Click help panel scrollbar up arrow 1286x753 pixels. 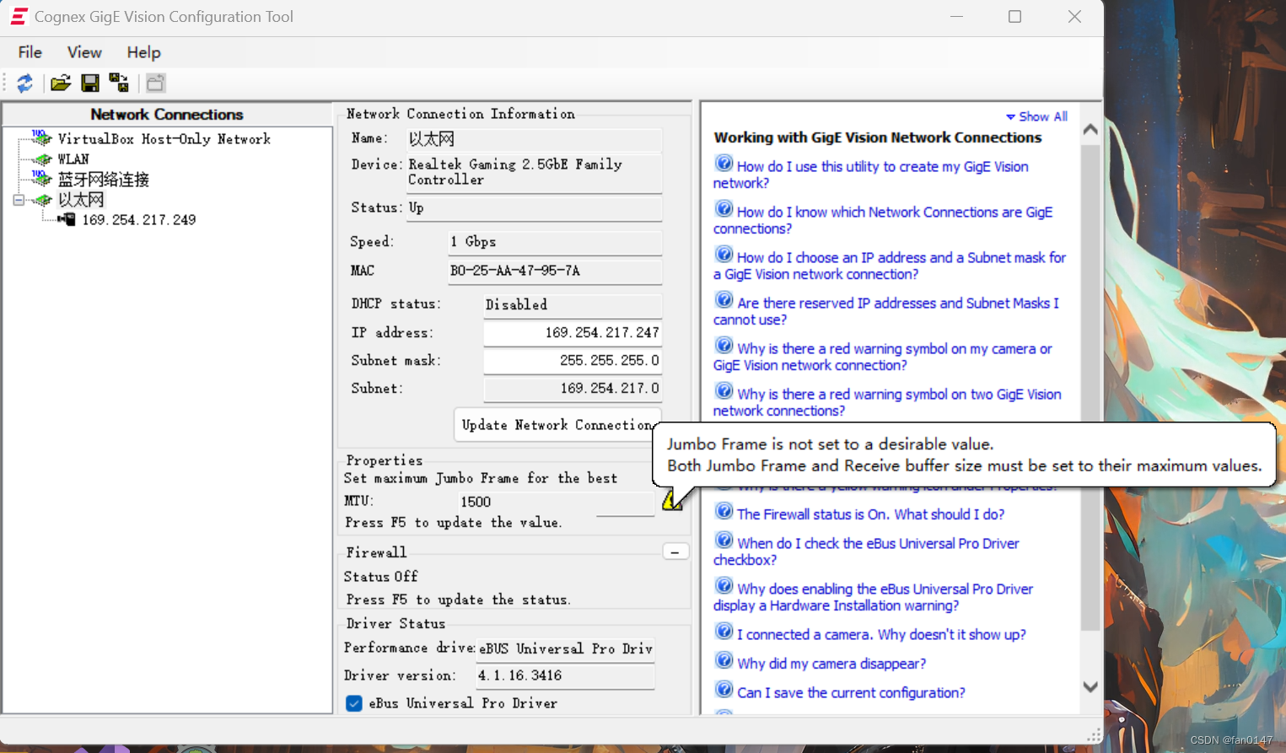(1090, 129)
